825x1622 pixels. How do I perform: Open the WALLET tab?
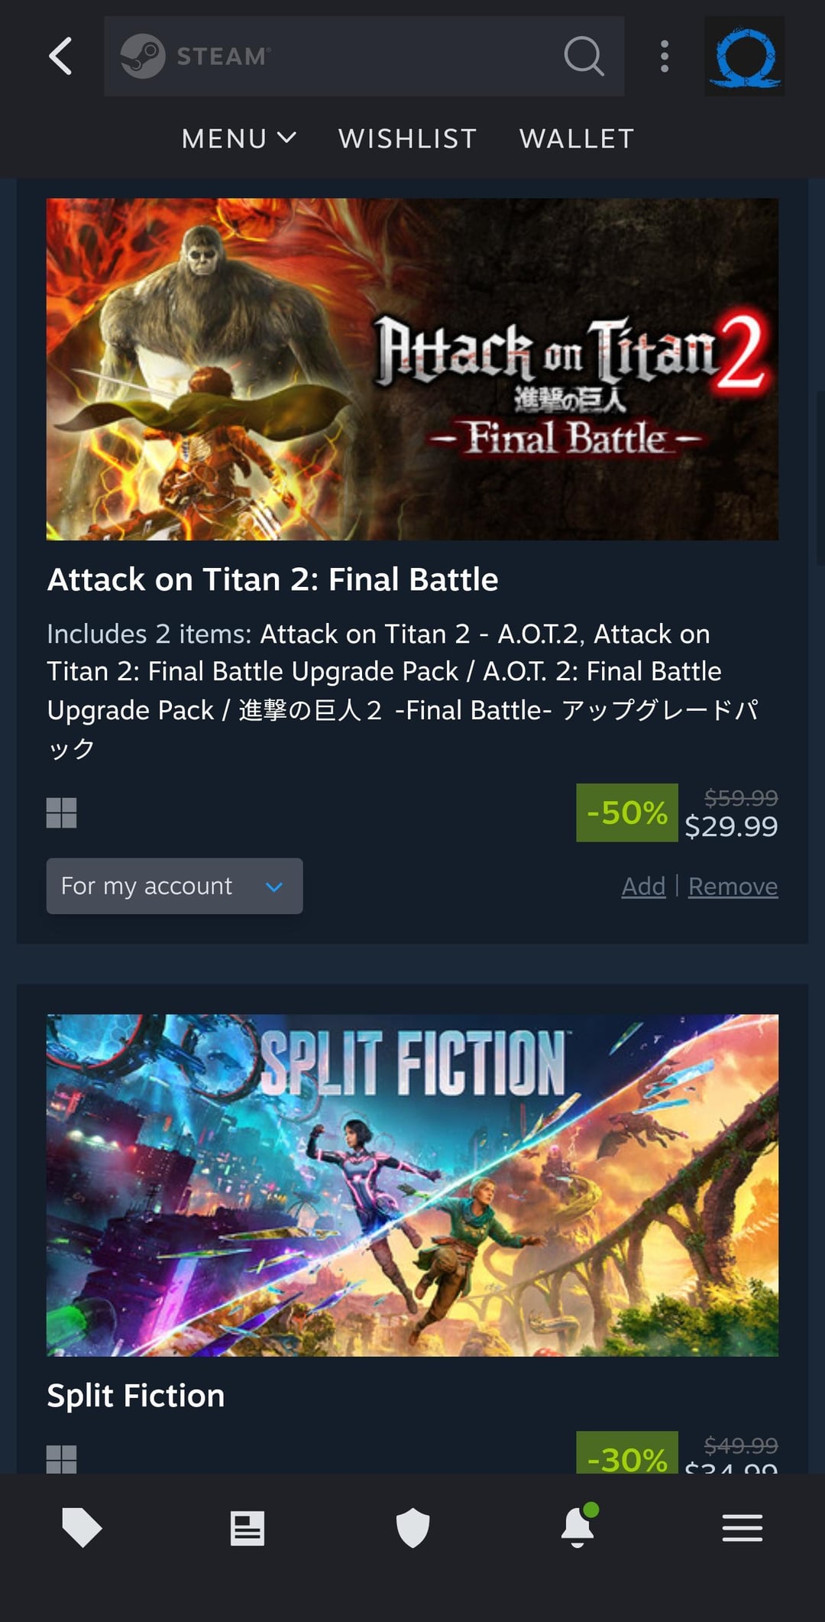click(577, 138)
